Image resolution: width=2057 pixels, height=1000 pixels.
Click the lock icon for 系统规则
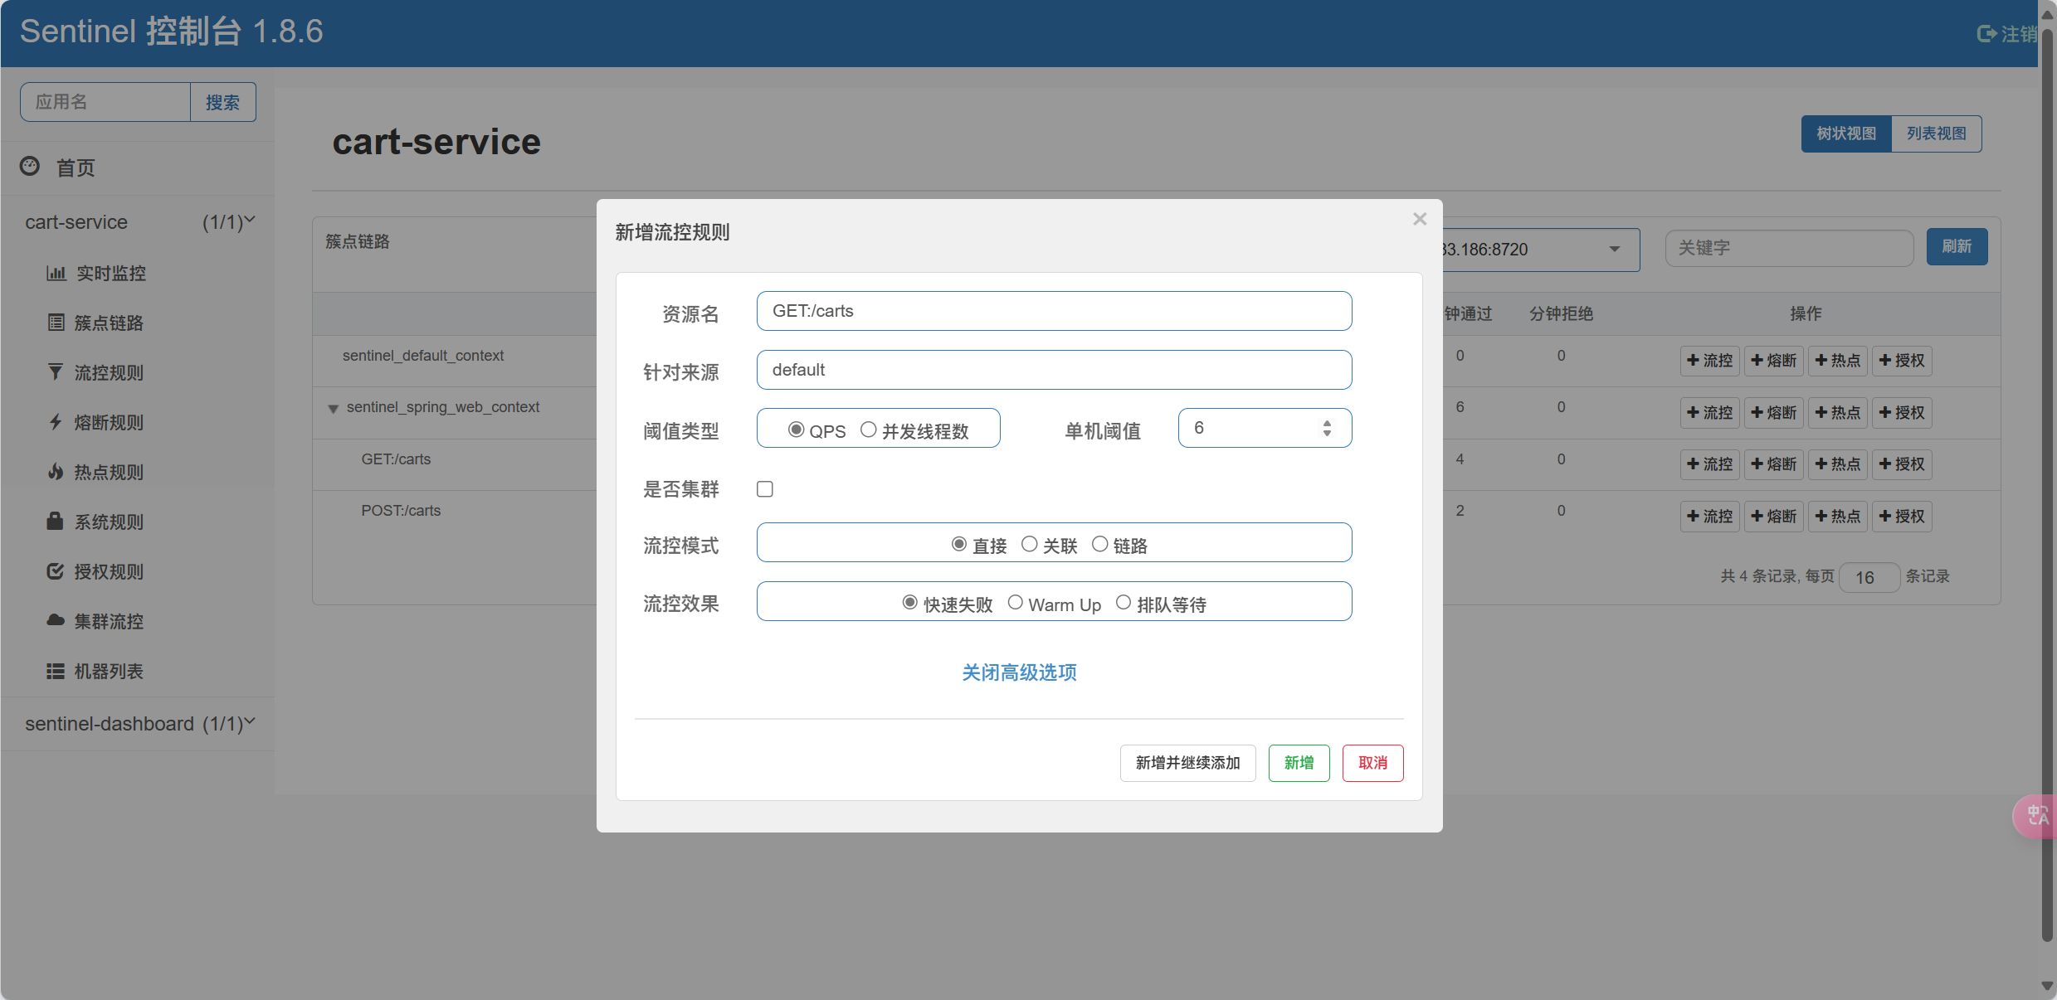click(56, 522)
